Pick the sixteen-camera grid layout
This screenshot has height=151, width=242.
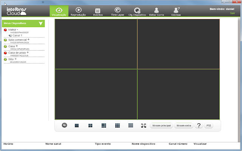pos(130,125)
